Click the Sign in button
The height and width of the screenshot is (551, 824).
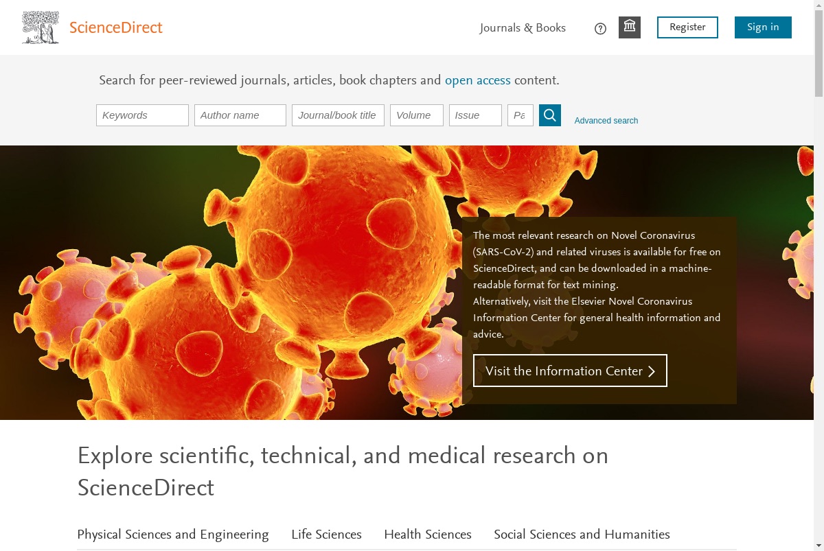click(x=763, y=27)
